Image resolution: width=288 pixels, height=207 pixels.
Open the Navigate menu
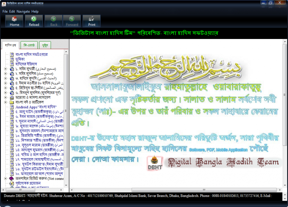[x=23, y=11]
